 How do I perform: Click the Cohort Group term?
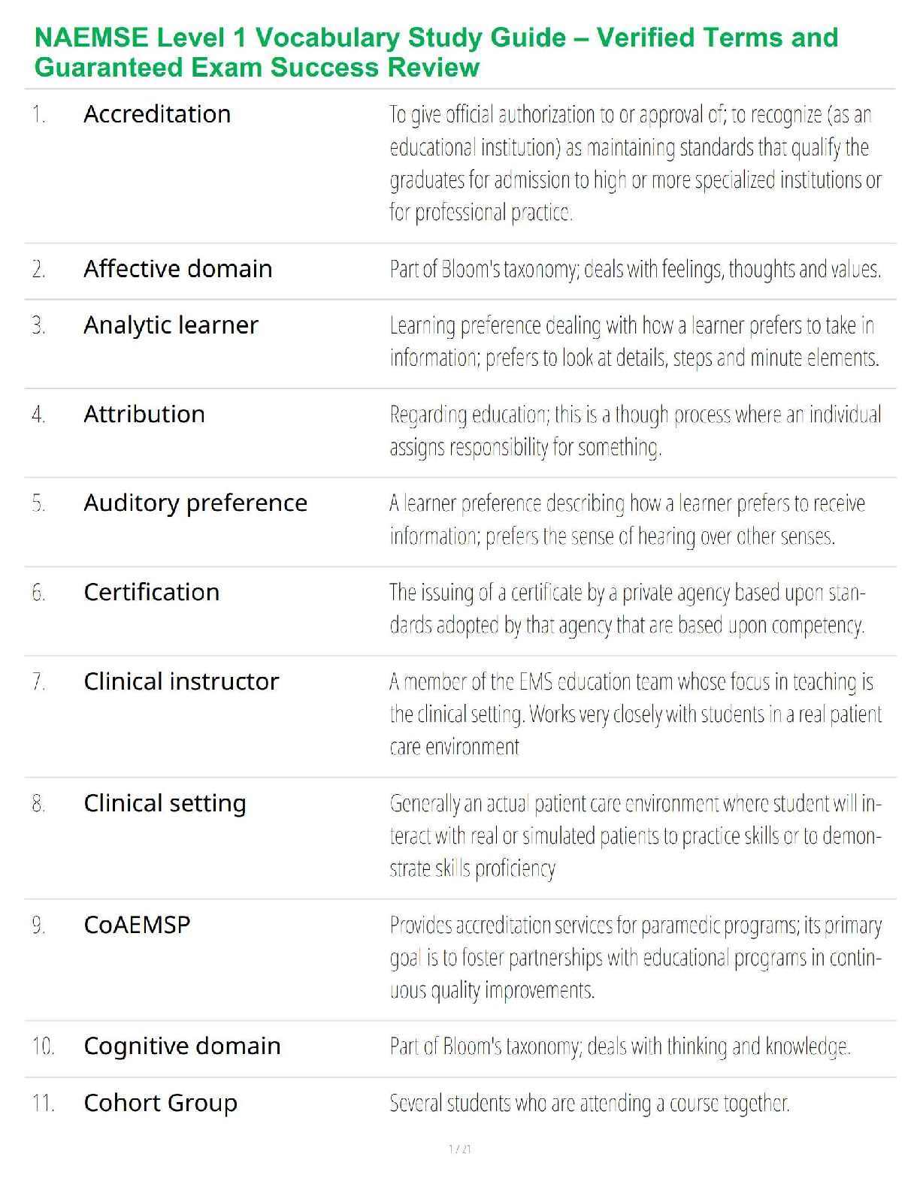(x=160, y=1104)
